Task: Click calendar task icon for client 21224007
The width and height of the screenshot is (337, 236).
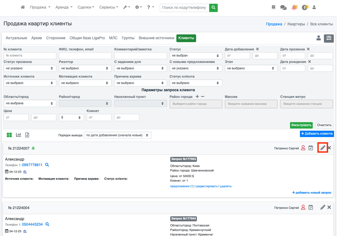Action: pyautogui.click(x=311, y=148)
